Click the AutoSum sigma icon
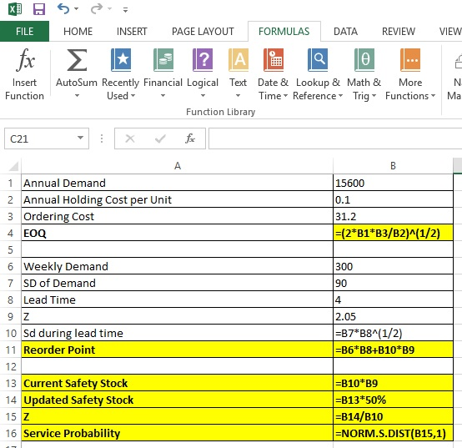 coord(77,60)
